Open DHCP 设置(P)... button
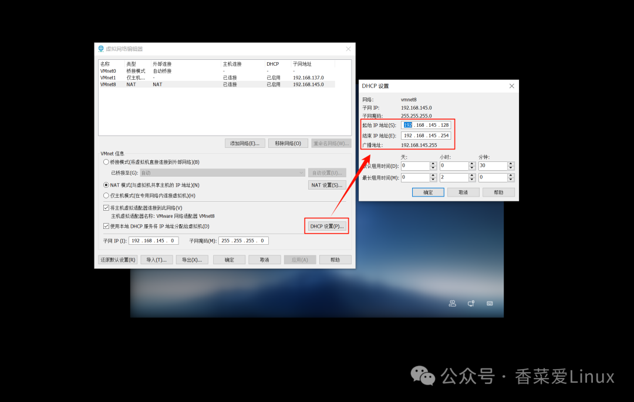The image size is (634, 402). coord(327,227)
